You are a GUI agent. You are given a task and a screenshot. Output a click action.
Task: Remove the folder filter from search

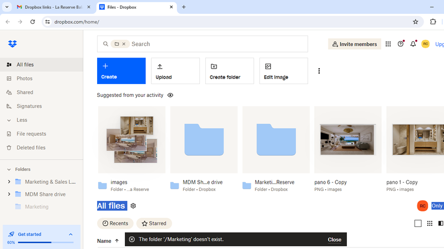[x=124, y=44]
